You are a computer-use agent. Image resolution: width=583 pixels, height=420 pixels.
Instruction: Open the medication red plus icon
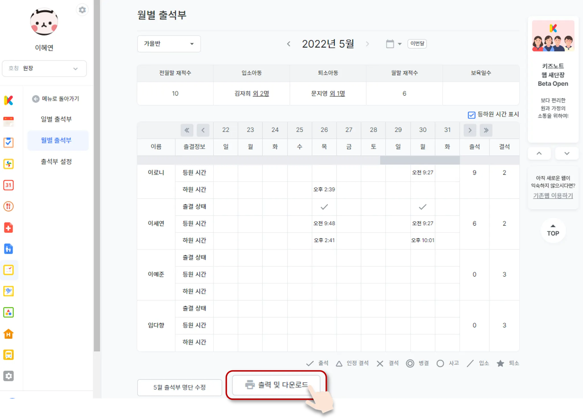click(x=9, y=227)
